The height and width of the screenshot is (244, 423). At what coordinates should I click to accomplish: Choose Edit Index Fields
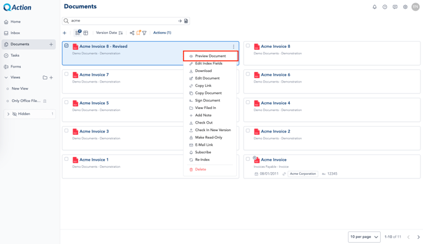tap(210, 64)
